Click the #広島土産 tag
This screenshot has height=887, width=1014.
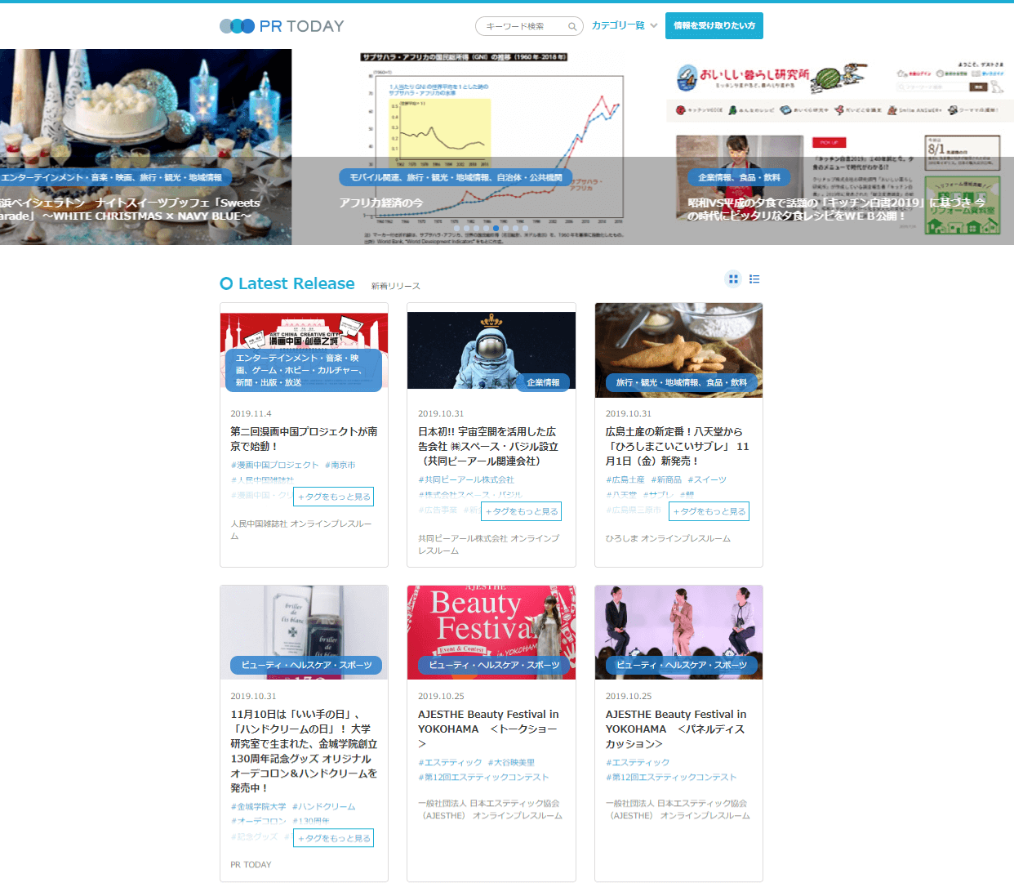(625, 479)
